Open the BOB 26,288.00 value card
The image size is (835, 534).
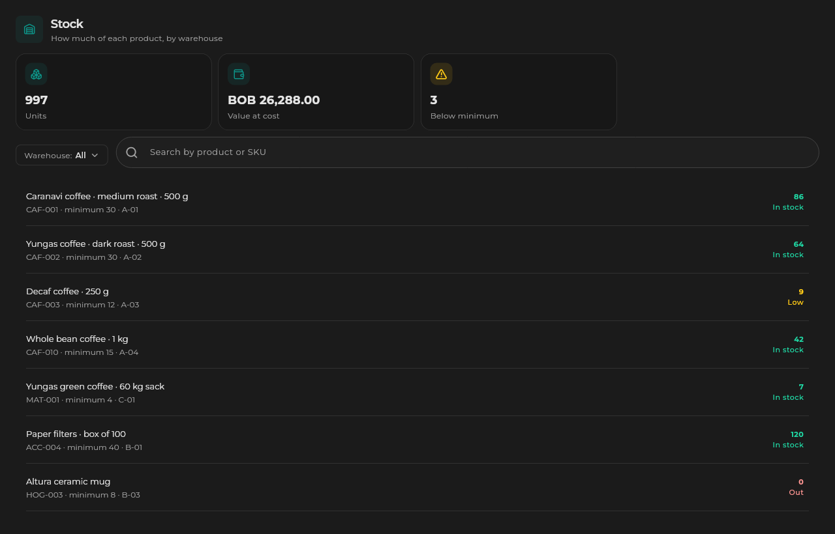316,92
